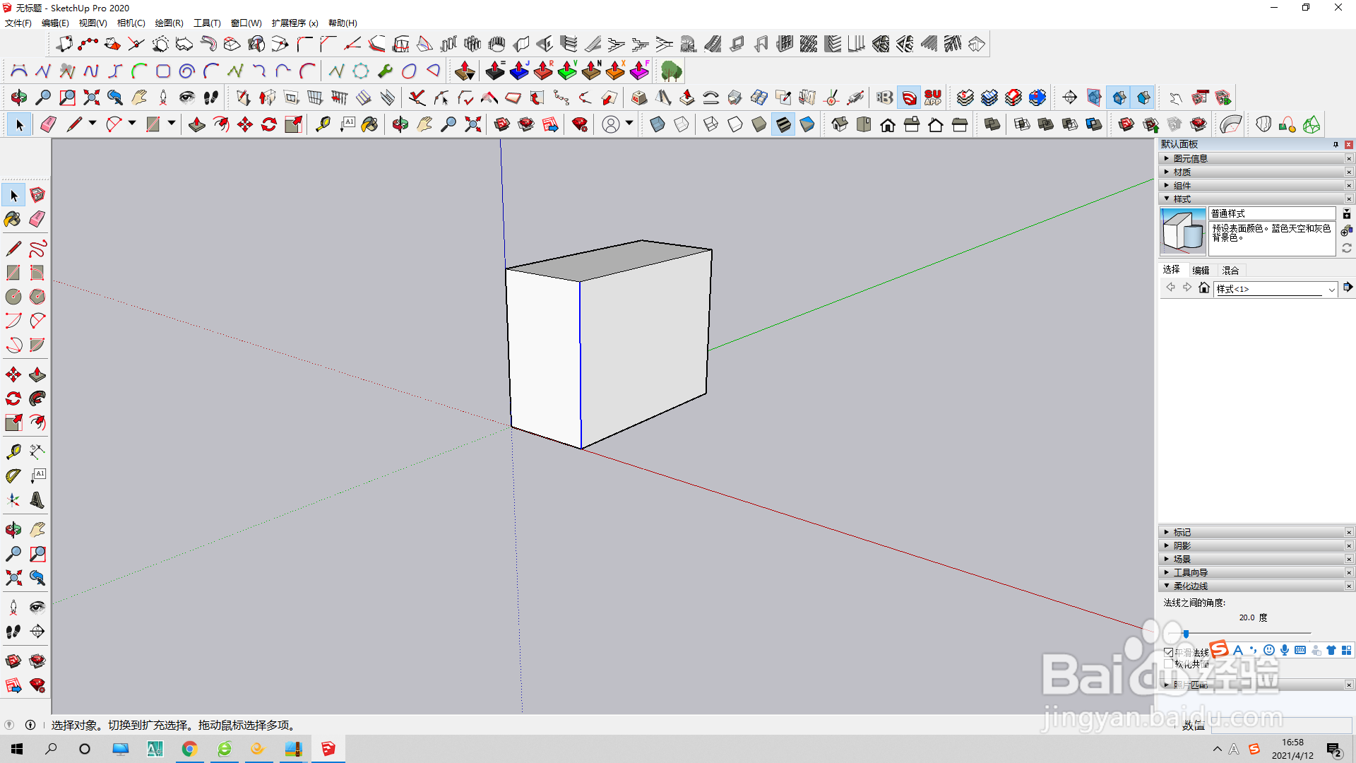
Task: Click the Tape Measure tool in left toolbar
Action: (x=13, y=451)
